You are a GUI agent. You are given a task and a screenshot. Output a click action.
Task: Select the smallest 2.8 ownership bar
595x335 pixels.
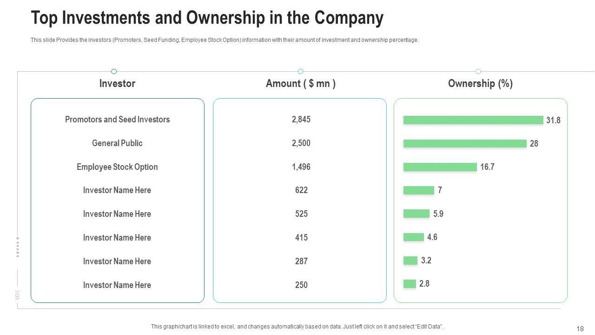[410, 284]
